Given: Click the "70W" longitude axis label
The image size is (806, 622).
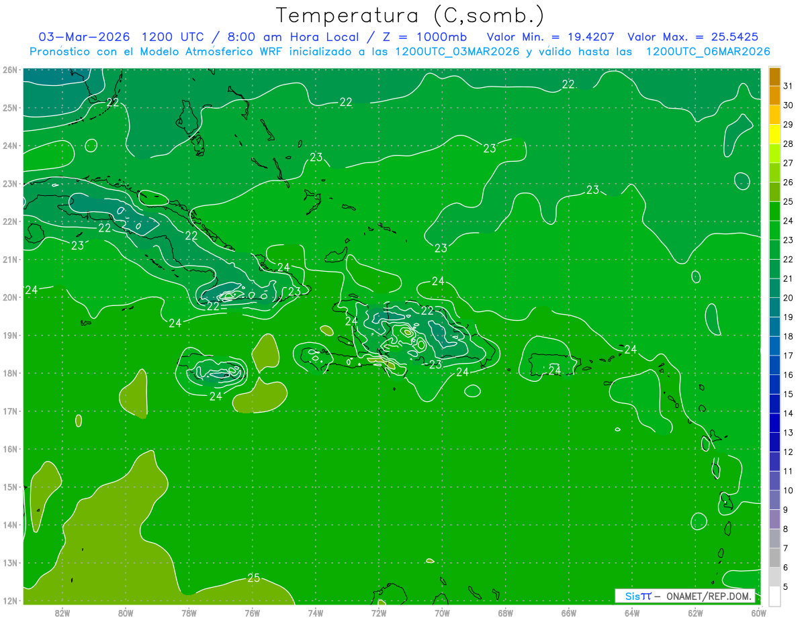Looking at the screenshot, I should click(x=442, y=612).
